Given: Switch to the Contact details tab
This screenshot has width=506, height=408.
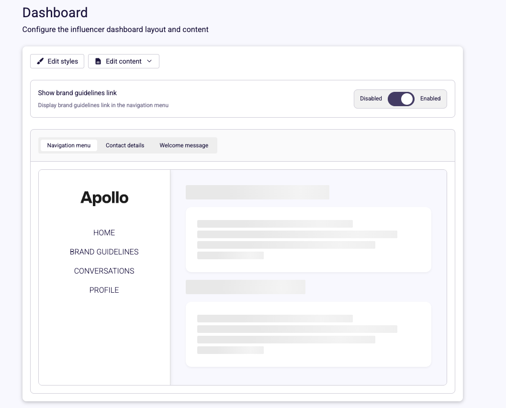Looking at the screenshot, I should [x=125, y=145].
